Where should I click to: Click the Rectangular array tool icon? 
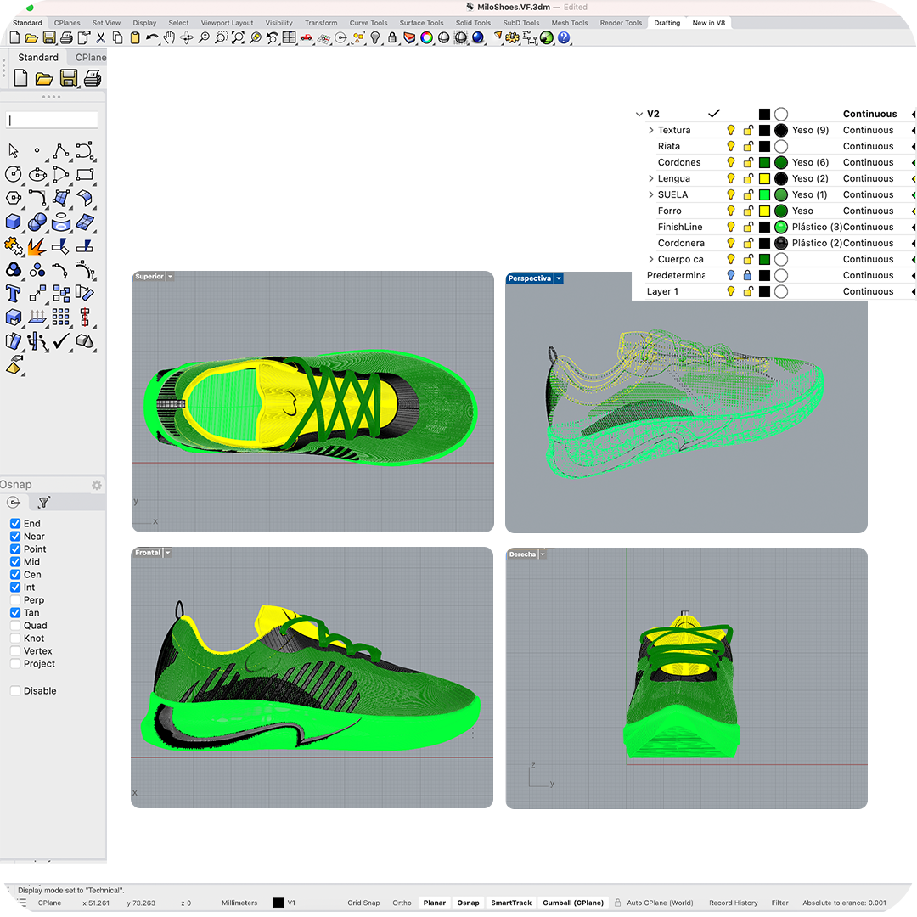61,318
